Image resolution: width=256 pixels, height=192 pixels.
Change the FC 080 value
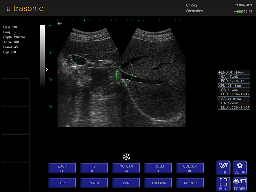coord(94,168)
